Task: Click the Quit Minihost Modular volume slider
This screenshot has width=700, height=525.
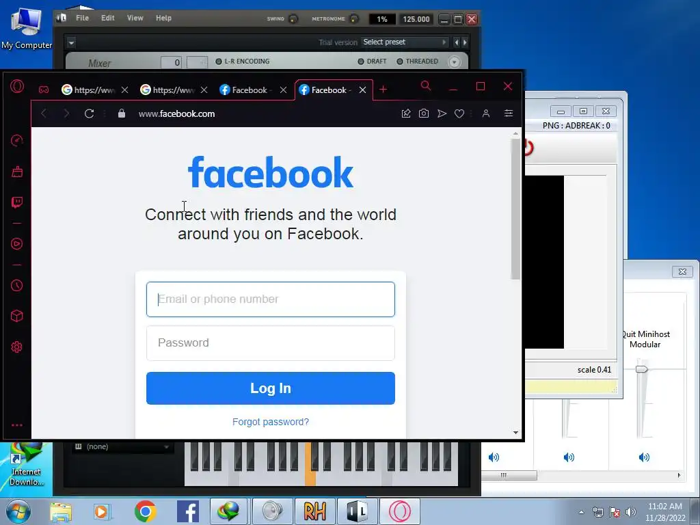Action: (641, 369)
